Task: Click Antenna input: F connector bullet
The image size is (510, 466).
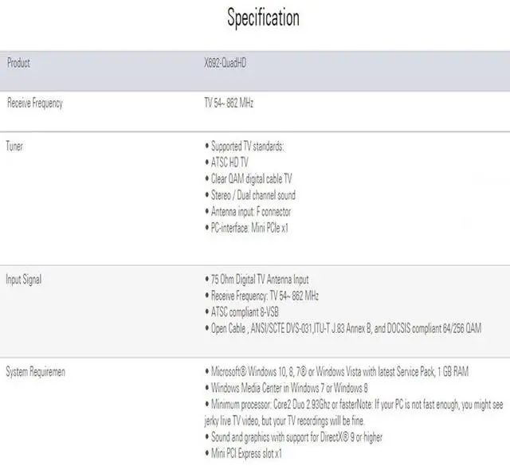Action: click(250, 212)
